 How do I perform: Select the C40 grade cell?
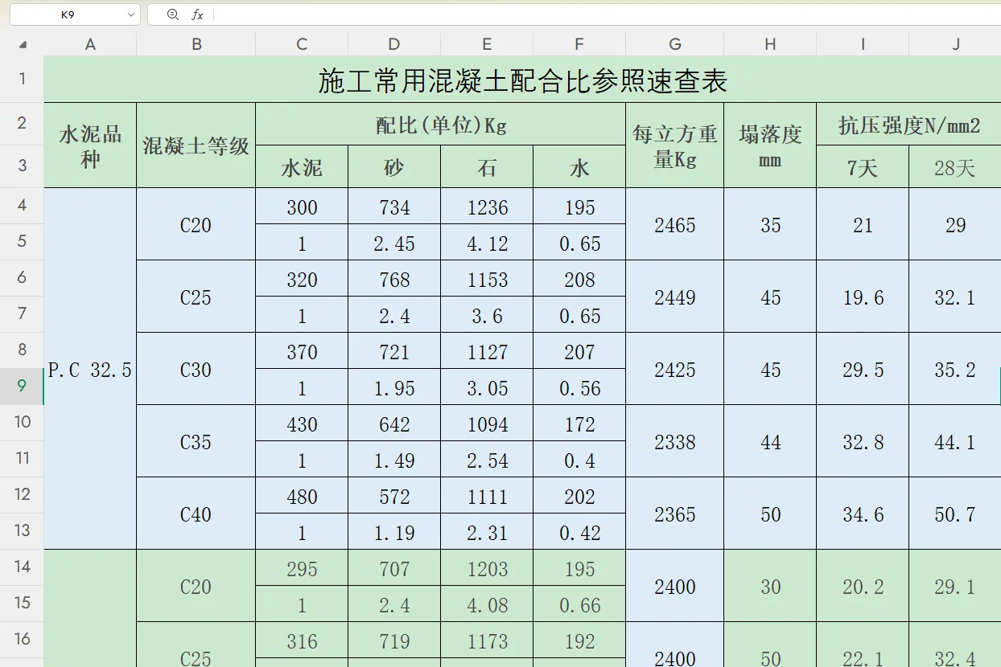[196, 513]
